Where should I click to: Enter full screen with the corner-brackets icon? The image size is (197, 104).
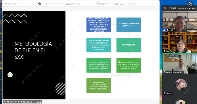point(140,4)
